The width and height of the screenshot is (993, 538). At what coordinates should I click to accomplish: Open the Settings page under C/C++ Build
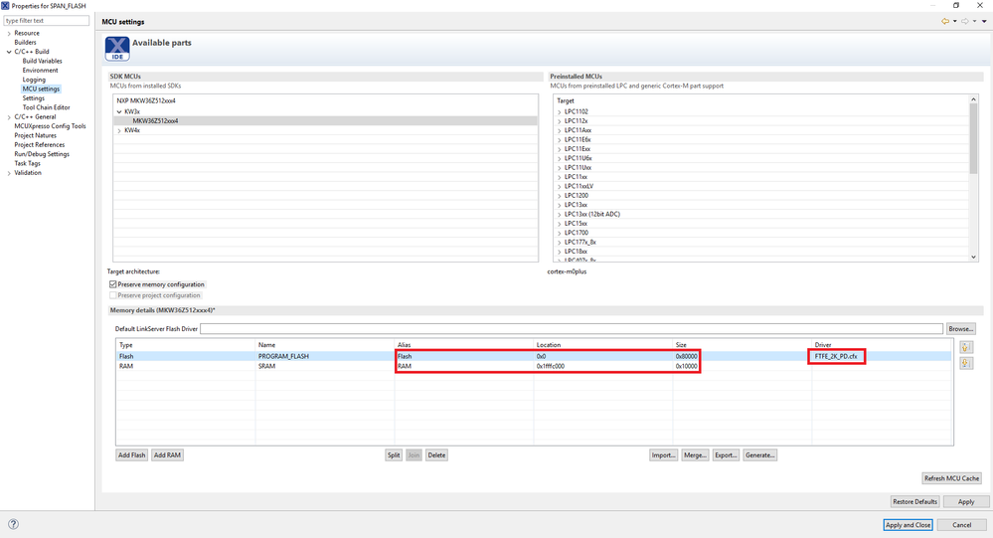(x=34, y=98)
